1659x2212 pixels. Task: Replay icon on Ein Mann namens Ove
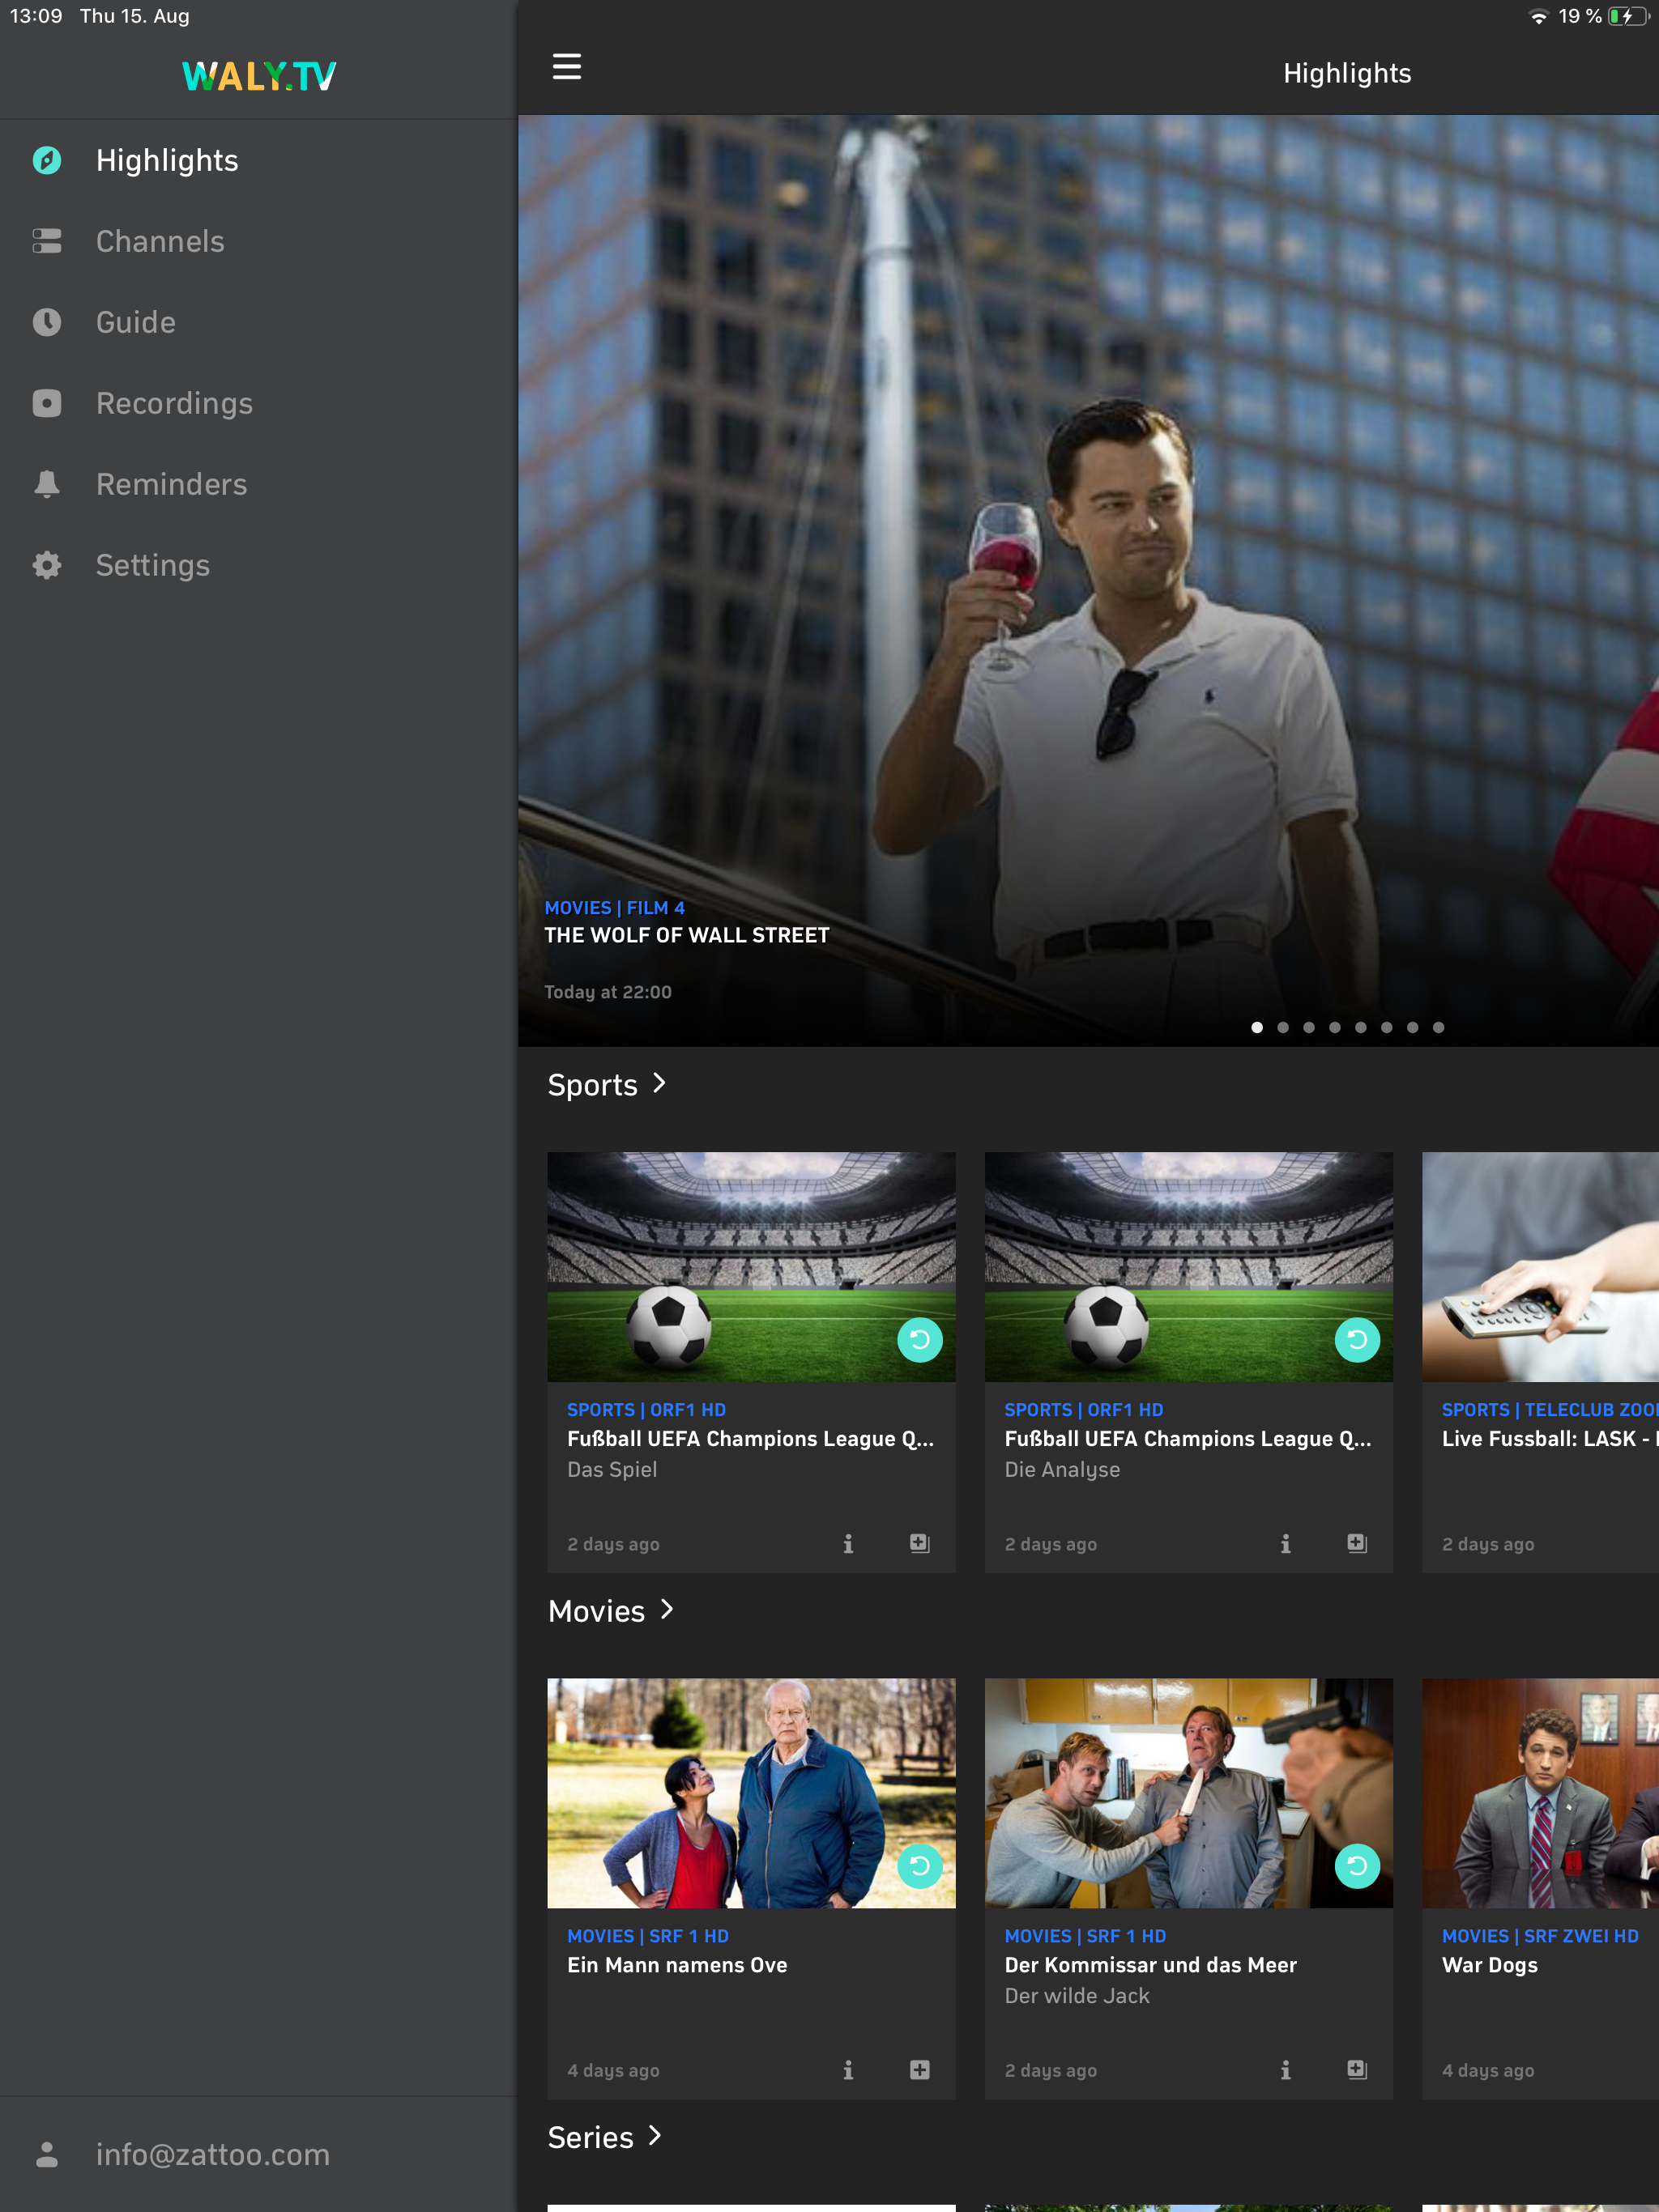(x=919, y=1865)
